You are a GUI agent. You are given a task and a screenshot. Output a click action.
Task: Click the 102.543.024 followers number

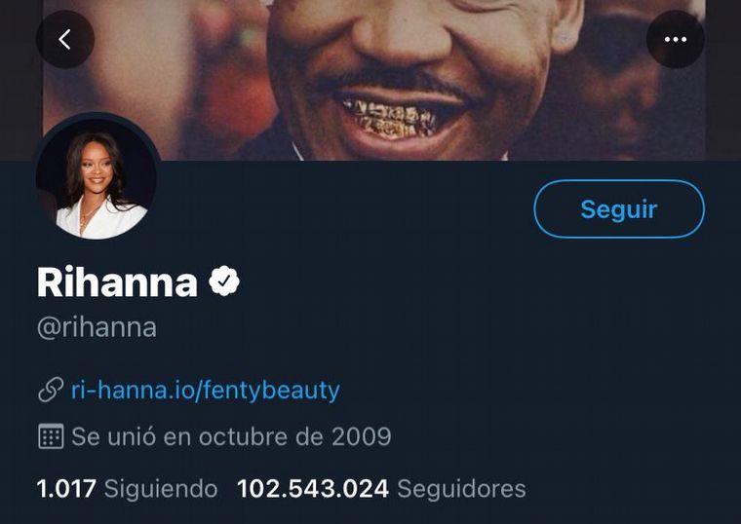[x=313, y=488]
